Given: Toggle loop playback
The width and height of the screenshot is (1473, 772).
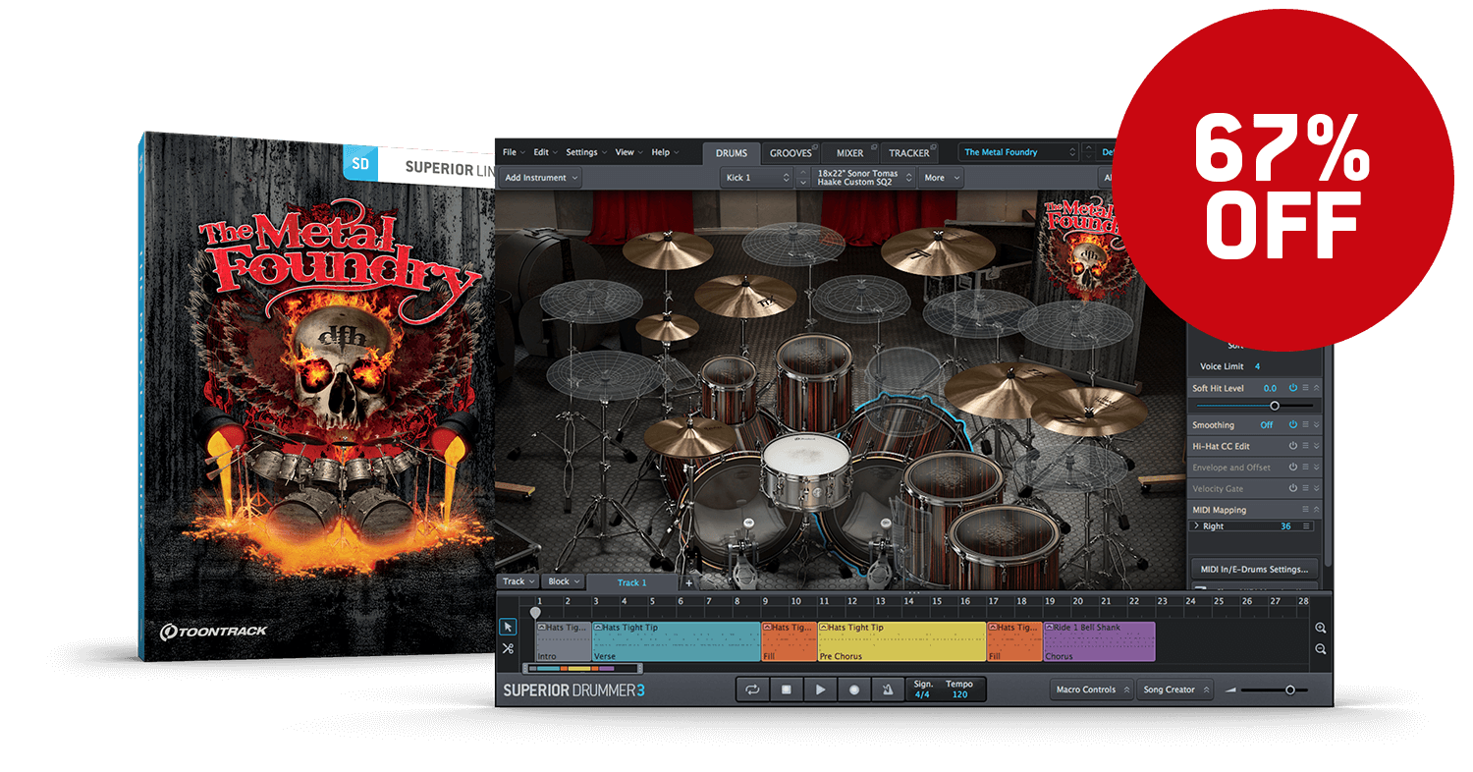Looking at the screenshot, I should 752,689.
